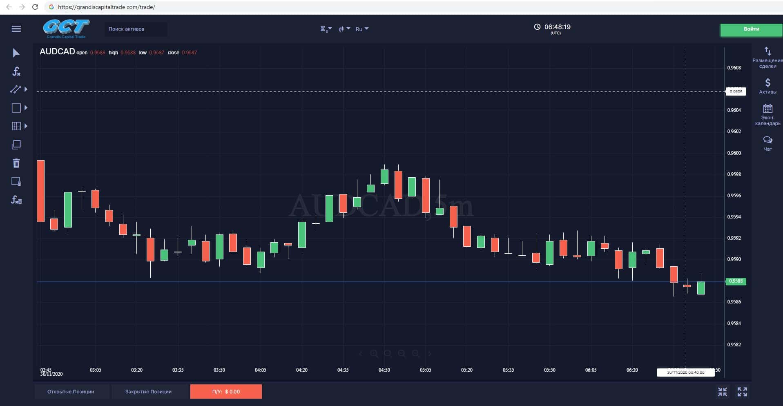Viewport: 783px width, 406px height.
Task: Open the chart type dropdown
Action: click(344, 29)
